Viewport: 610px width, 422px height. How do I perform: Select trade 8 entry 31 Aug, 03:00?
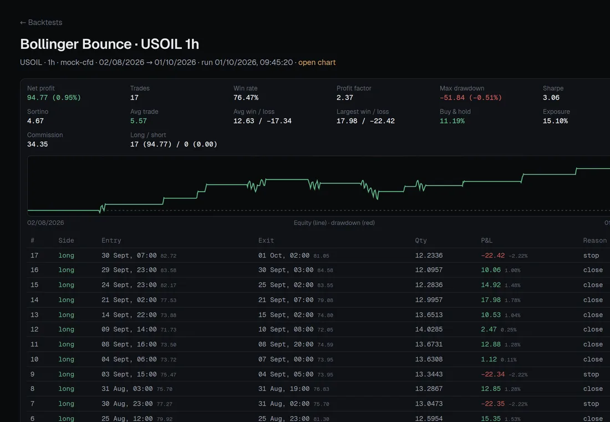(127, 389)
